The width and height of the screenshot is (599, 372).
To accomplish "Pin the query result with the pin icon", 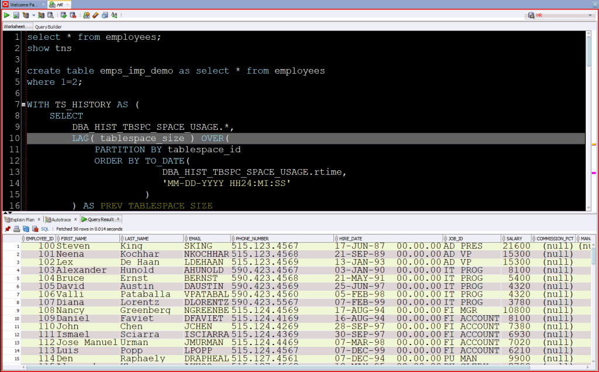I will [x=7, y=229].
